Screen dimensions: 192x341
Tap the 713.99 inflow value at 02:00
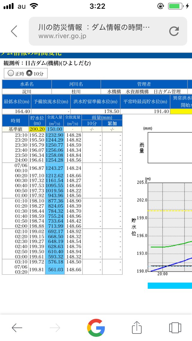point(55,226)
